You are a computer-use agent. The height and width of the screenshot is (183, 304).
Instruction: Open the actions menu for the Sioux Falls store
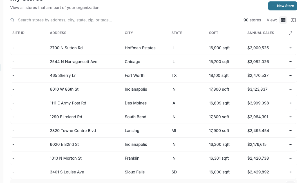[x=290, y=172]
